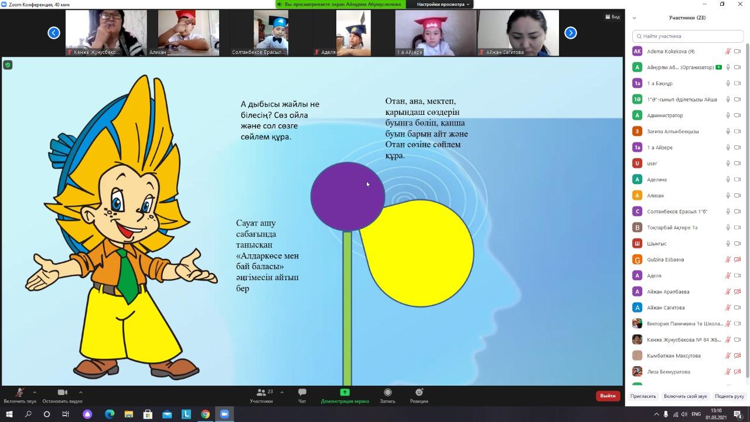Click the Chat icon in Zoom toolbar
The width and height of the screenshot is (750, 422).
coord(302,393)
